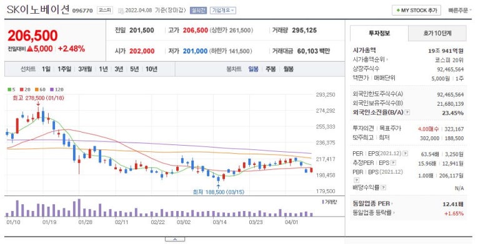Screen dimensions: 483x244
Task: Click the 코스피 market badge
Action: pyautogui.click(x=105, y=10)
